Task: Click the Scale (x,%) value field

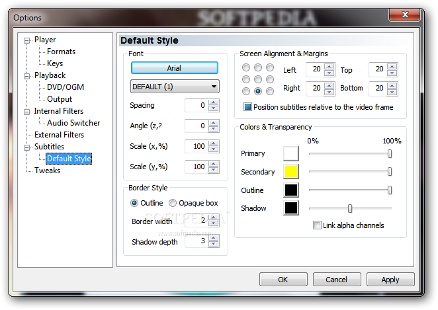Action: pyautogui.click(x=197, y=146)
